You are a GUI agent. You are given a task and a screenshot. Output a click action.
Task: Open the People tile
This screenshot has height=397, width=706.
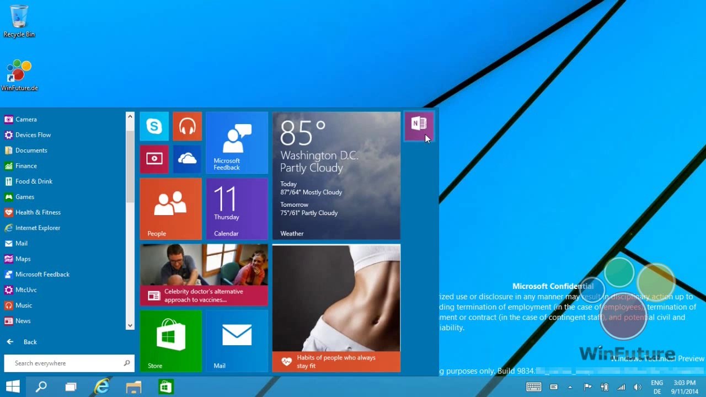170,209
